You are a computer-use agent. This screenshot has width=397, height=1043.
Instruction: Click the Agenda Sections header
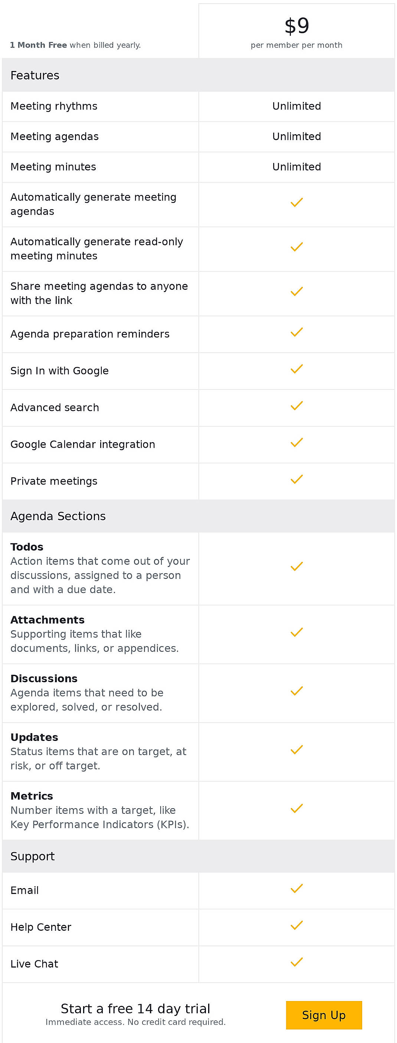coord(58,516)
